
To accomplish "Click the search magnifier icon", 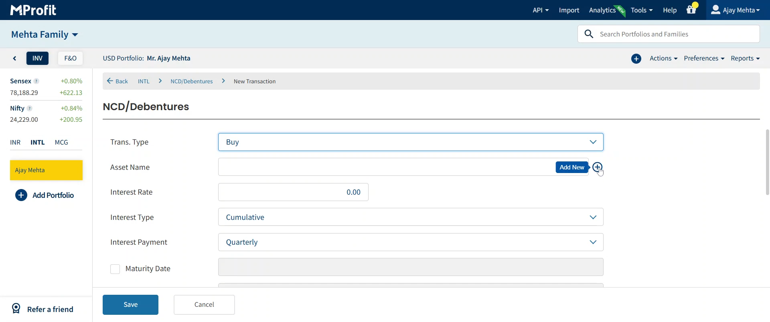I will (x=589, y=34).
